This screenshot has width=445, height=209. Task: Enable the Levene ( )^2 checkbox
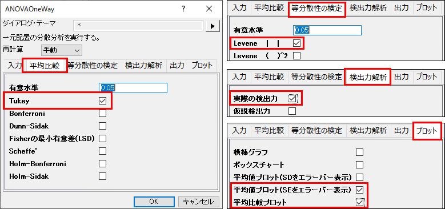(x=296, y=56)
